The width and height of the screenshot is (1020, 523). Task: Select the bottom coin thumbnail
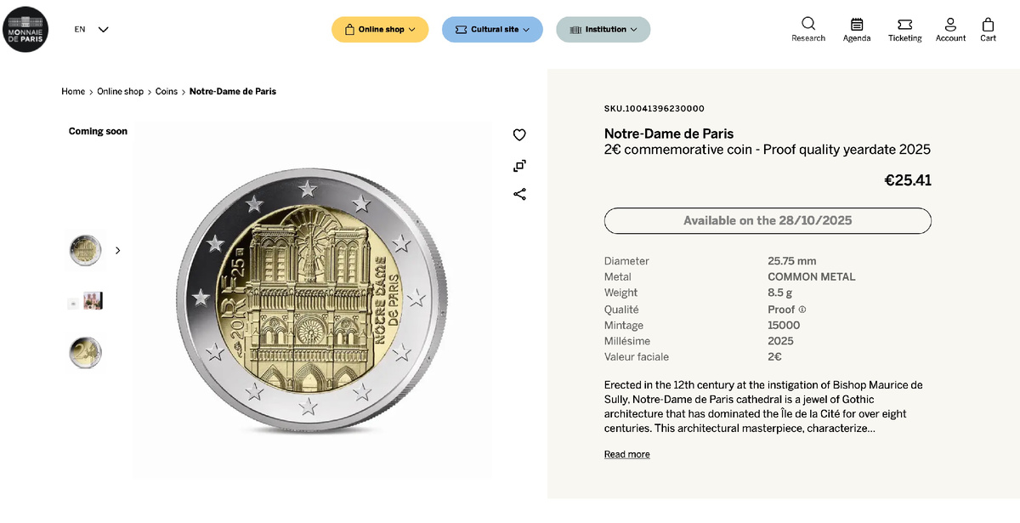[x=84, y=352]
